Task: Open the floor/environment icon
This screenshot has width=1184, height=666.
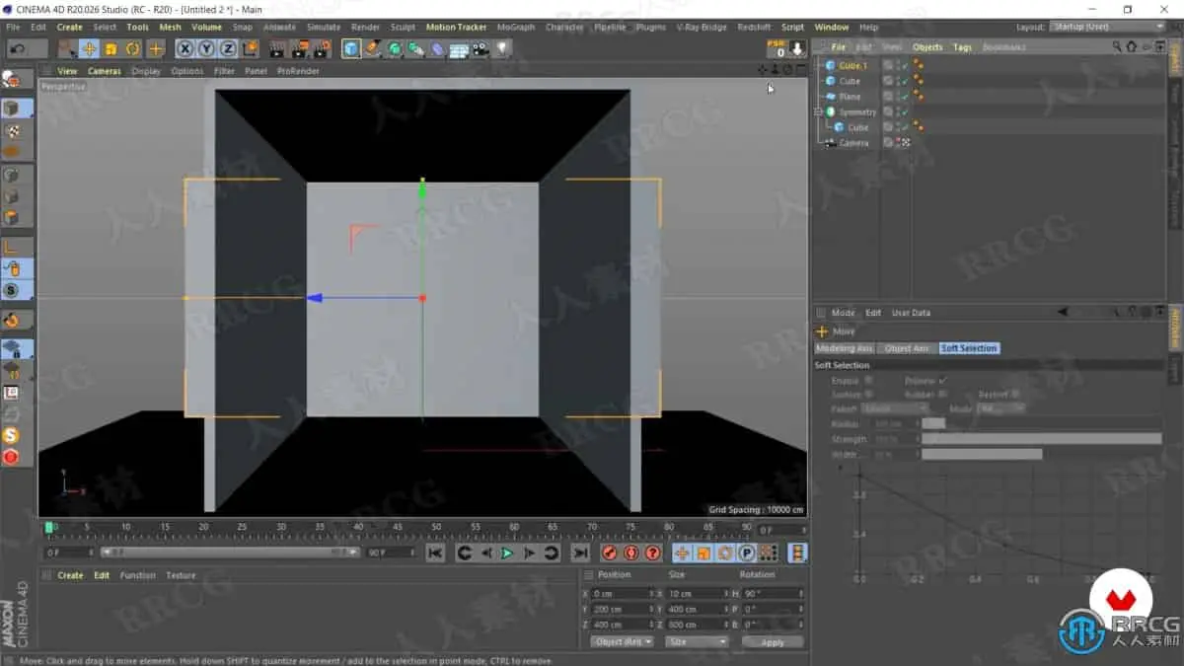Action: (x=460, y=48)
